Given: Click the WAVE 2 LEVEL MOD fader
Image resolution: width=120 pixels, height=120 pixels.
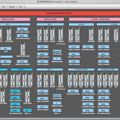Looking at the screenshot, I should coord(27,96).
